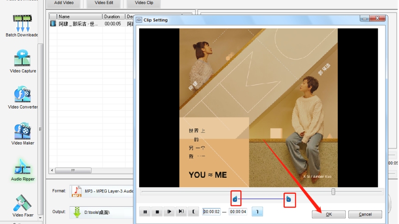The height and width of the screenshot is (224, 399).
Task: Click the Duration column header
Action: point(114,16)
